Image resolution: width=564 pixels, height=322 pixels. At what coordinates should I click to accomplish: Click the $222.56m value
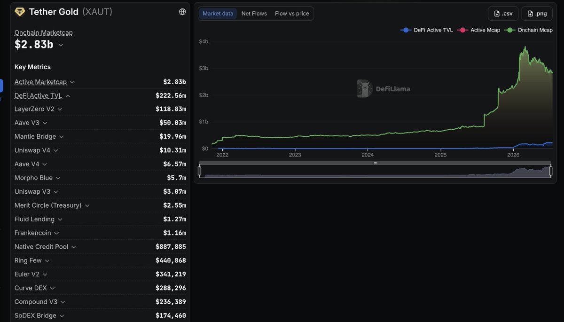(171, 95)
